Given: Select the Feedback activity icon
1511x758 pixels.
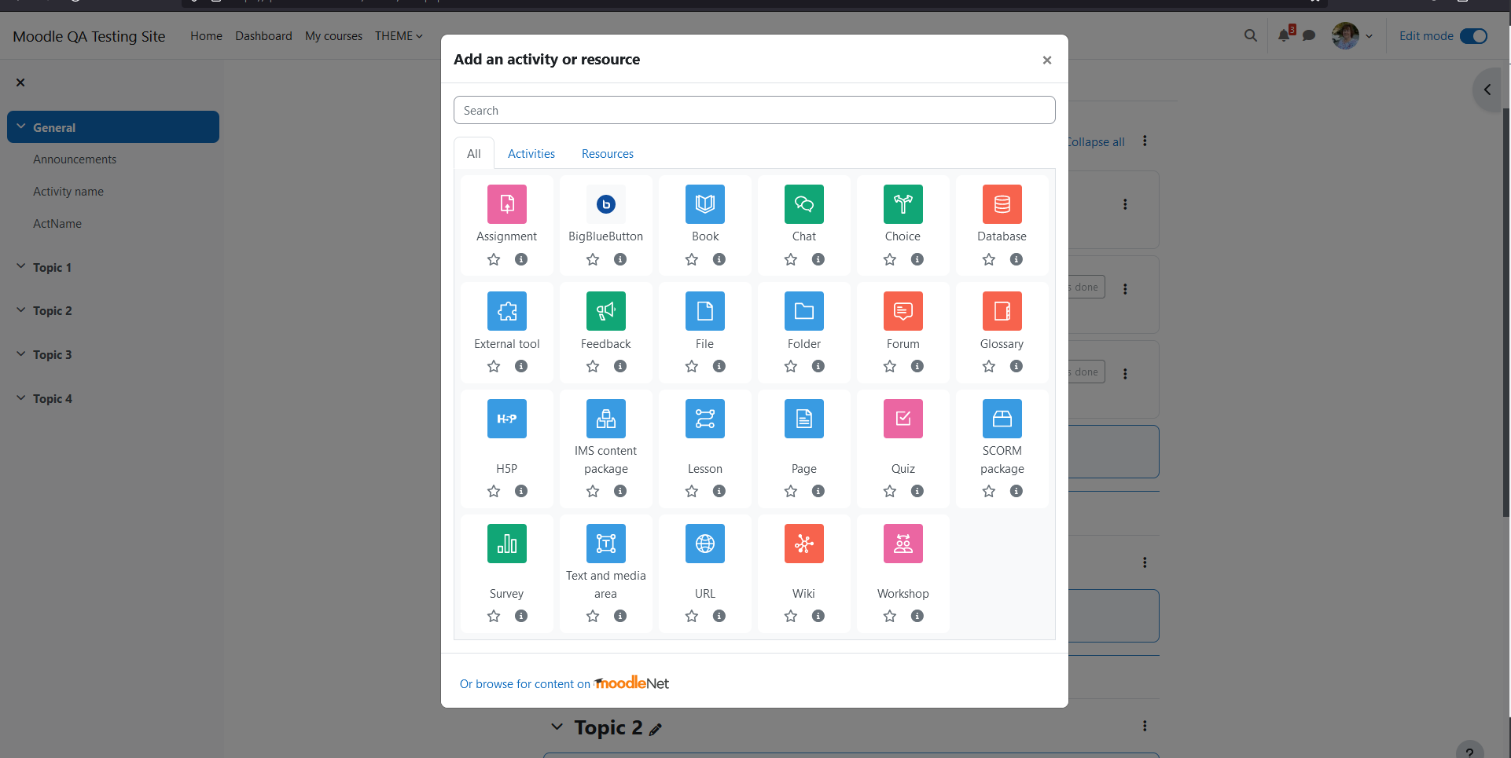Looking at the screenshot, I should tap(606, 311).
